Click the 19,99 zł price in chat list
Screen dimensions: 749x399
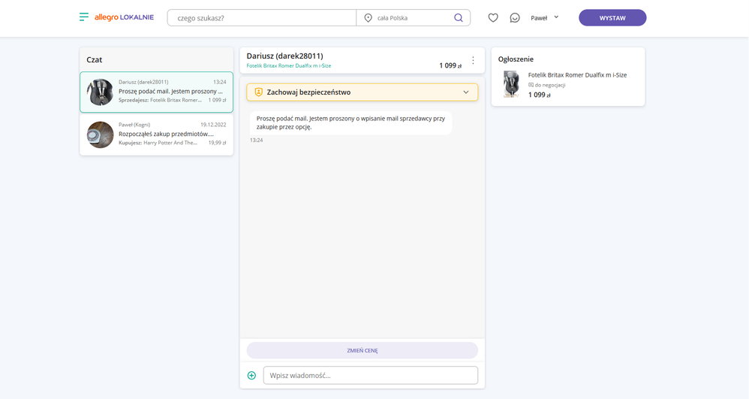click(218, 143)
